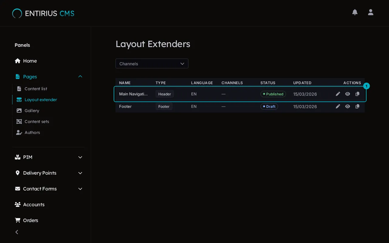Open the user account icon
Viewport: 389px width, 243px height.
370,12
